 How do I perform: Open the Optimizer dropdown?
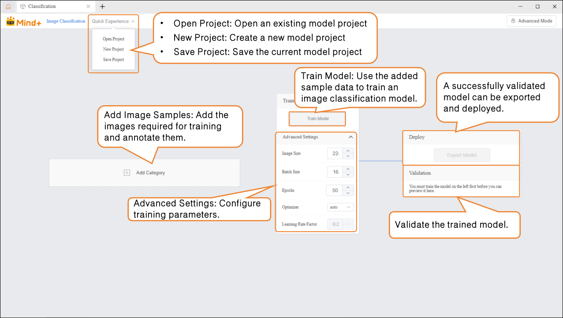341,207
